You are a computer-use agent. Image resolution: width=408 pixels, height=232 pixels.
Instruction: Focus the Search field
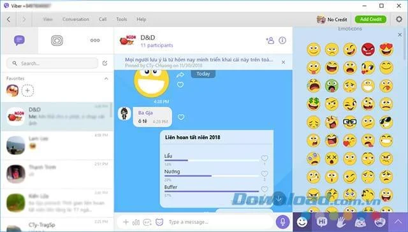[52, 63]
